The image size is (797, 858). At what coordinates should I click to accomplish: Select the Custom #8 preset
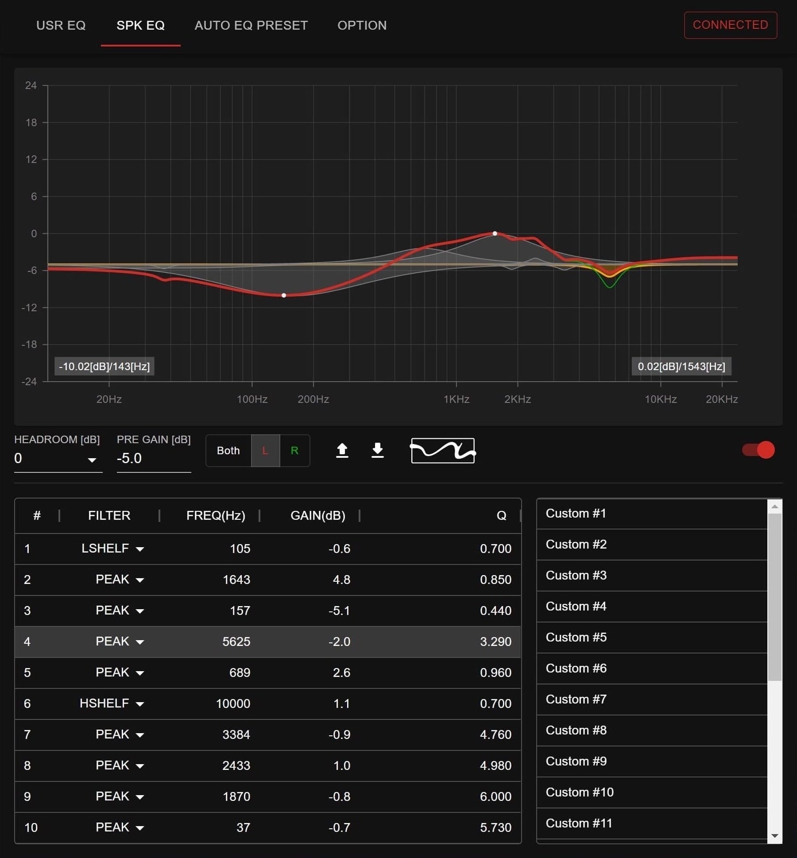tap(652, 730)
